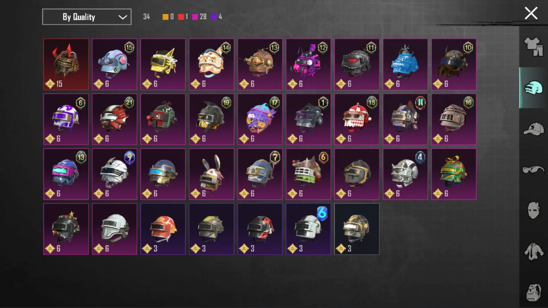Screen dimensions: 548x308
Task: Open the outfits category icon
Action: (x=533, y=46)
